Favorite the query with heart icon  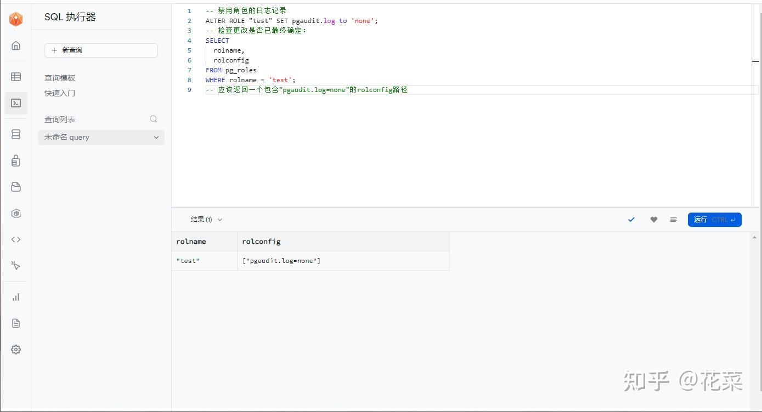pyautogui.click(x=654, y=220)
